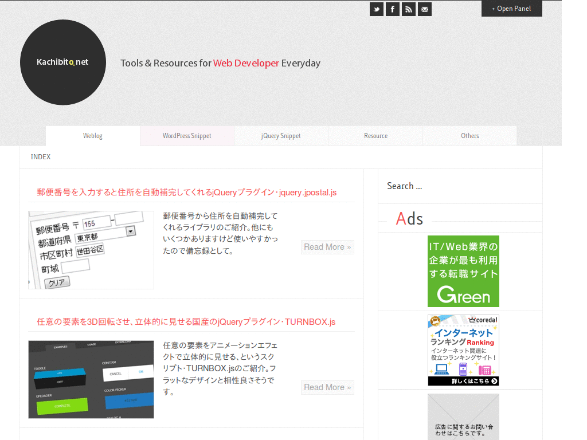Open the postal code form thumbnail
Viewport: 587px width, 440px height.
tap(91, 250)
